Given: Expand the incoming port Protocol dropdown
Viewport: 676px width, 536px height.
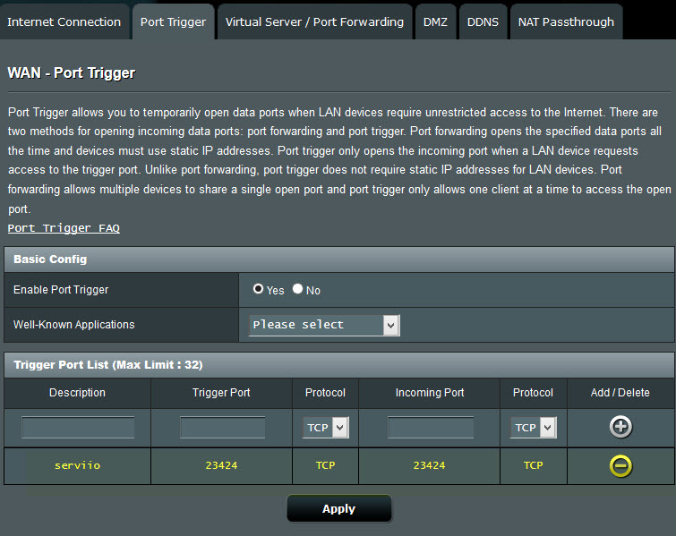Looking at the screenshot, I should click(534, 428).
